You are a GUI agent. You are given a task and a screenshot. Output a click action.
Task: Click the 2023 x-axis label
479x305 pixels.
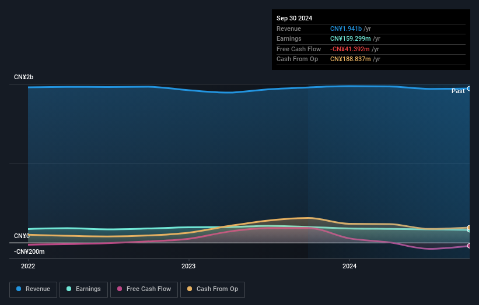click(x=188, y=267)
